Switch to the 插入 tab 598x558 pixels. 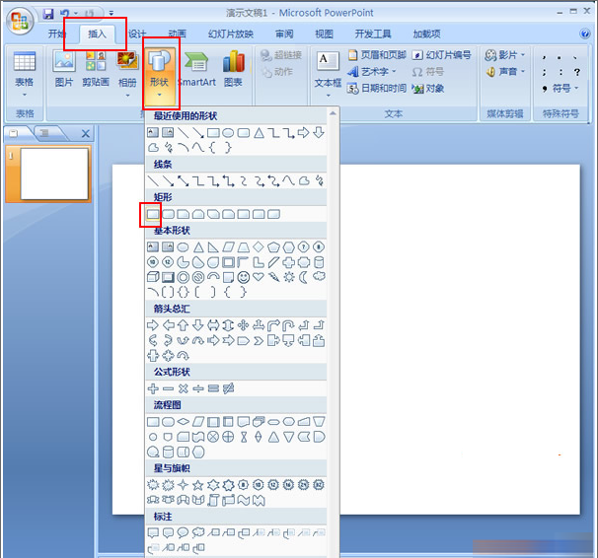point(97,34)
